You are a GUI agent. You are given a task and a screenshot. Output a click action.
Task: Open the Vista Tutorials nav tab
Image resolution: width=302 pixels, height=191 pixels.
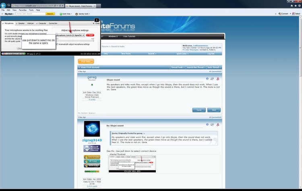pyautogui.click(x=129, y=36)
